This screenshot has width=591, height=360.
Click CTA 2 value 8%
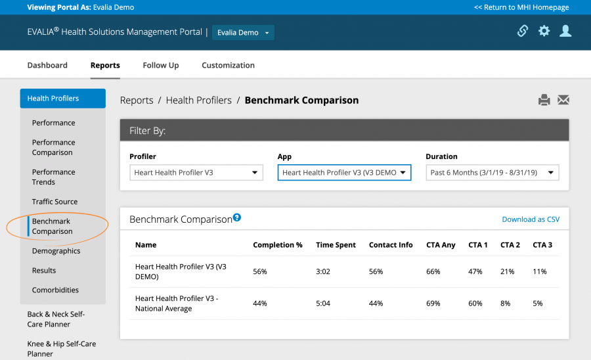point(506,304)
